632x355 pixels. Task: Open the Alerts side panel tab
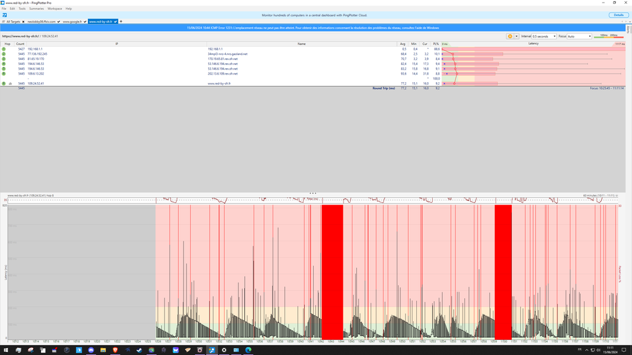(x=629, y=28)
